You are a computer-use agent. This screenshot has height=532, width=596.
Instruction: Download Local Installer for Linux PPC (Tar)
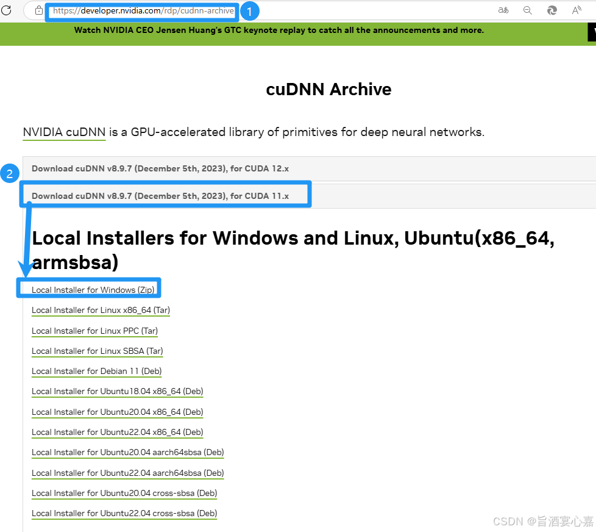[x=94, y=331]
